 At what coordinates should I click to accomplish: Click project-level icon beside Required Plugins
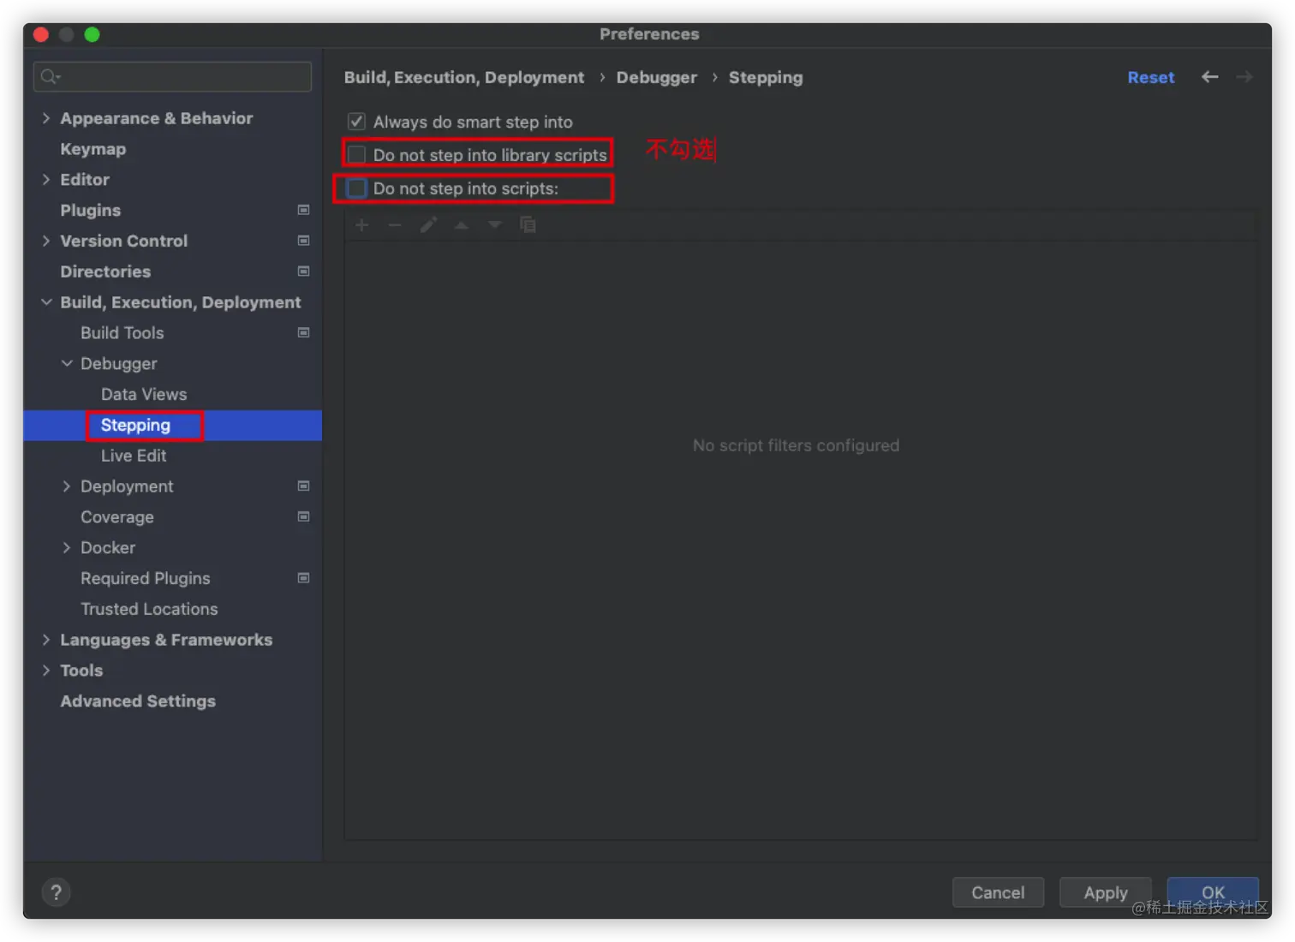point(303,579)
